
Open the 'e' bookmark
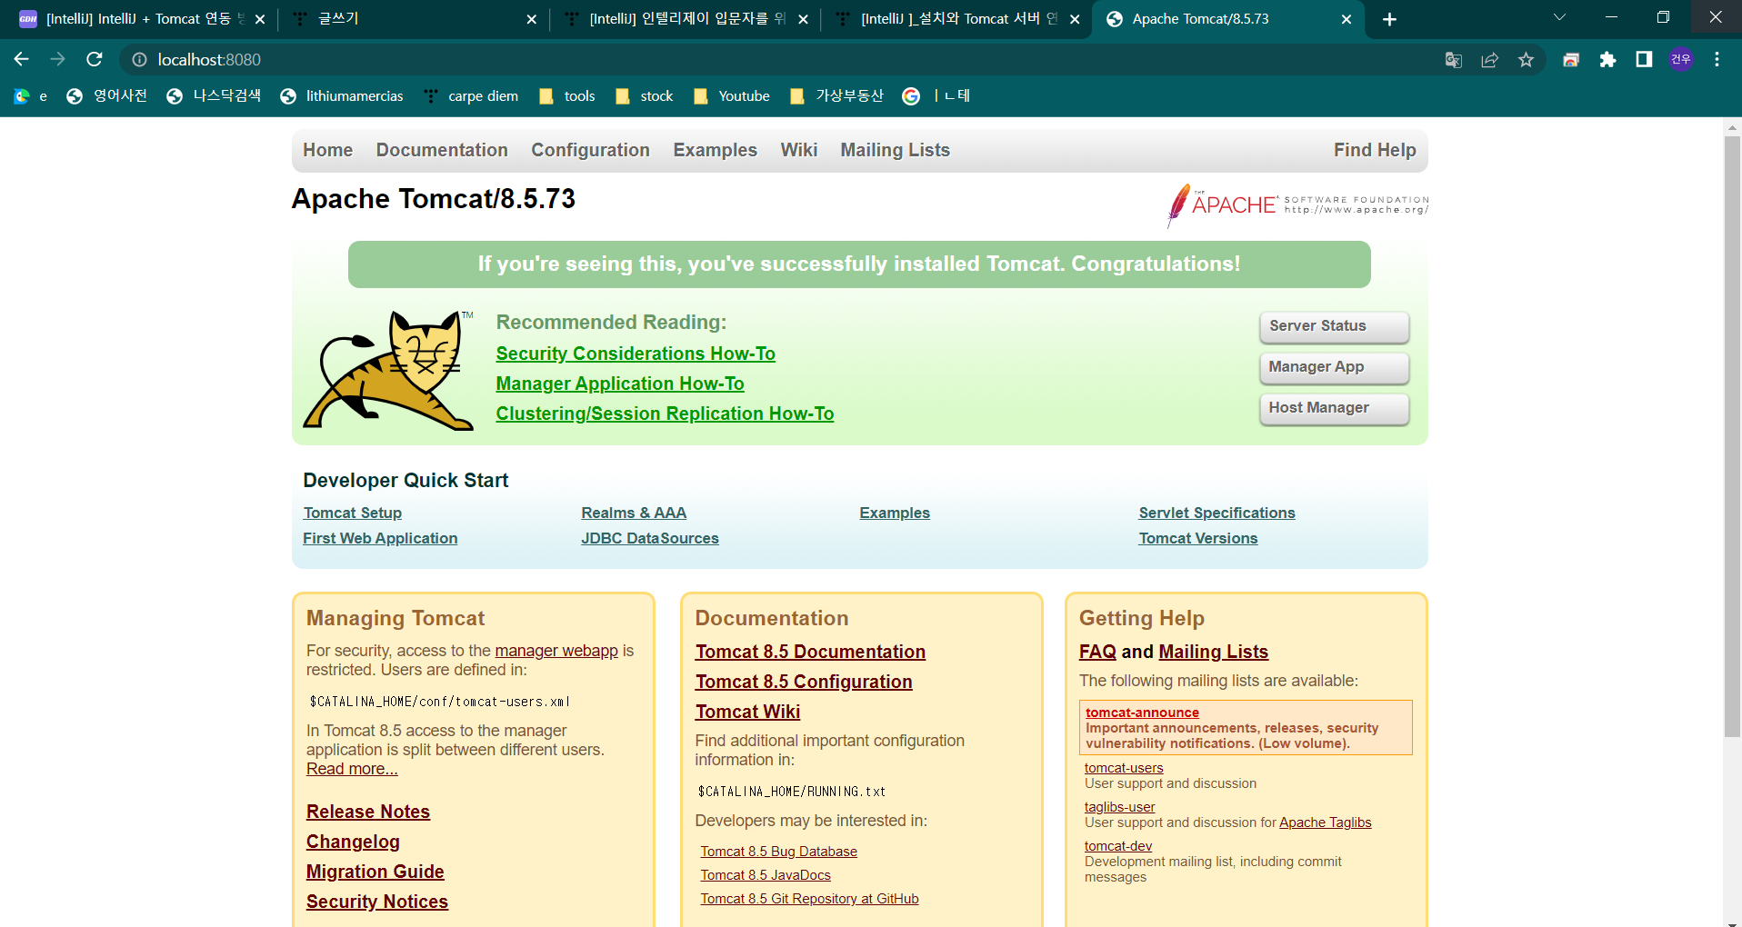click(30, 96)
